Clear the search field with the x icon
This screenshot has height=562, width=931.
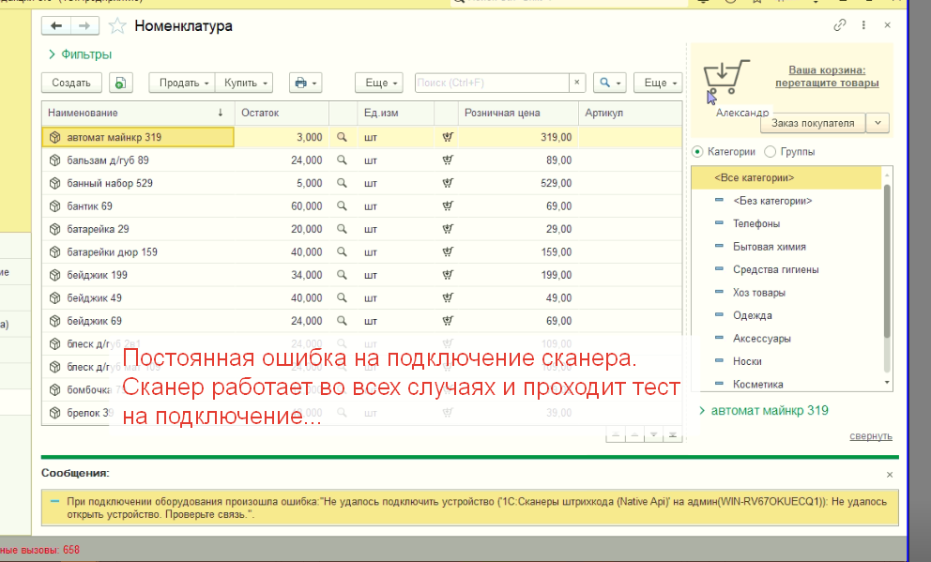(x=576, y=83)
